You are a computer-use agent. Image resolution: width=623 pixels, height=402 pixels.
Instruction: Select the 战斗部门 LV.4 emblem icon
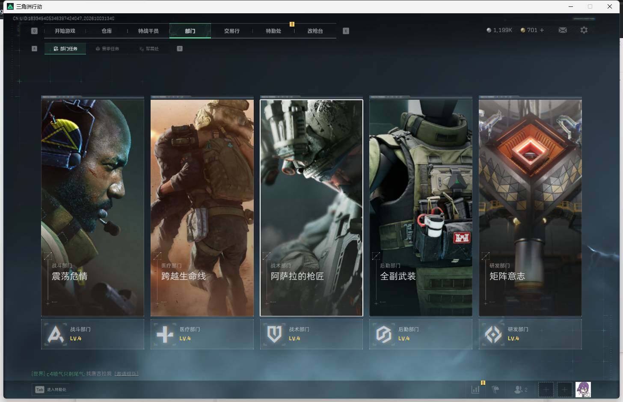[56, 334]
